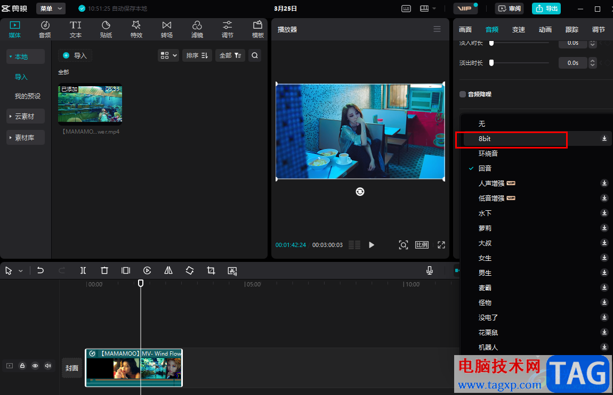
Task: Click the 比例 aspect ratio button
Action: [422, 245]
